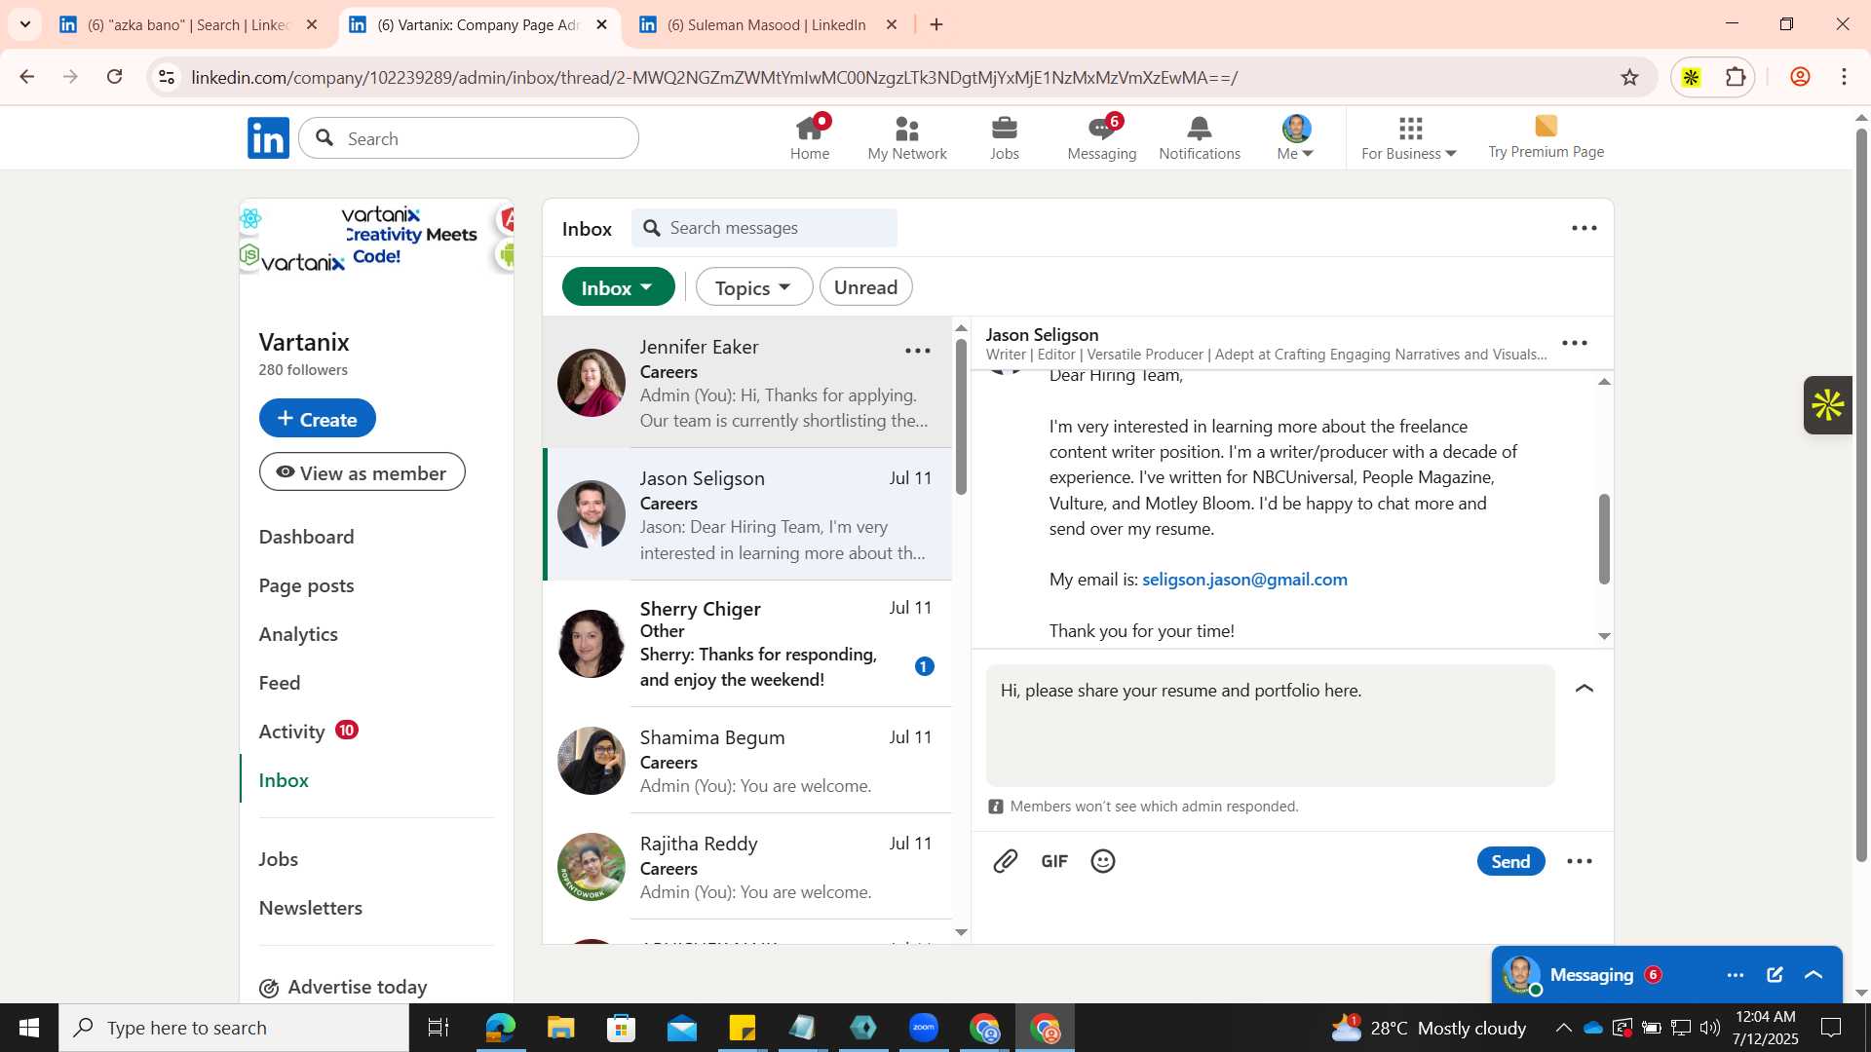Collapse message composer chevron
1871x1052 pixels.
click(1585, 689)
